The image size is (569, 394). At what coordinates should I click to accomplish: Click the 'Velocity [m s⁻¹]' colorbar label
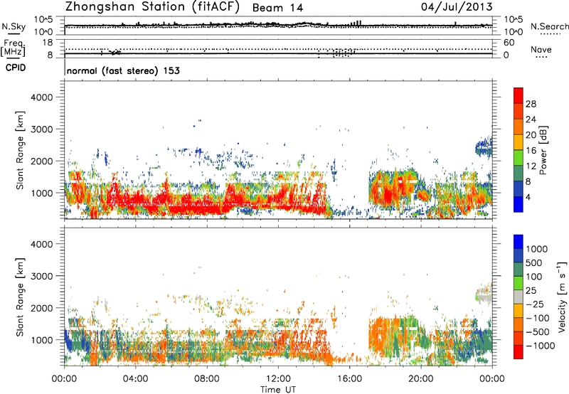pyautogui.click(x=562, y=297)
